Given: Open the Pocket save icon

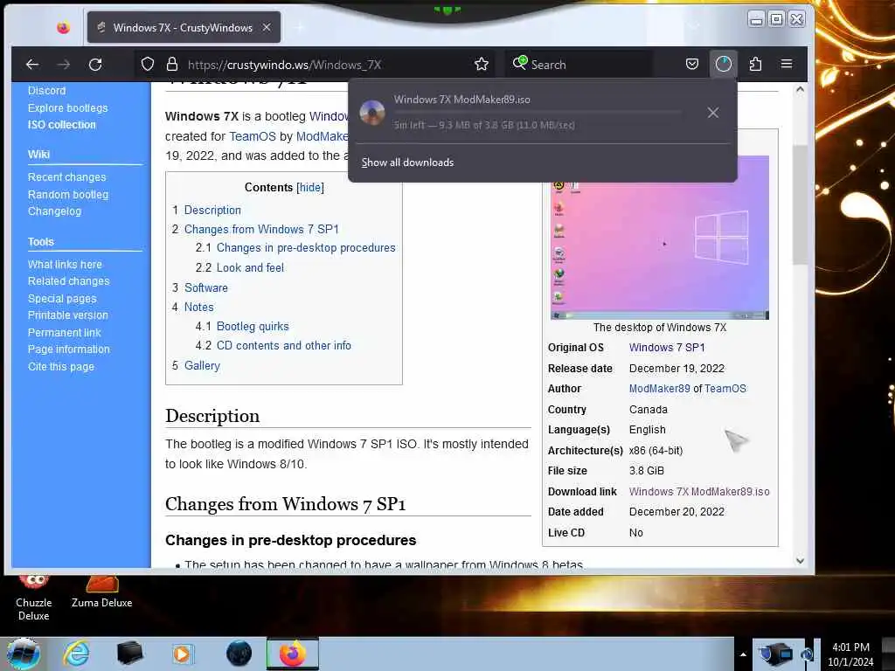Looking at the screenshot, I should tap(692, 64).
